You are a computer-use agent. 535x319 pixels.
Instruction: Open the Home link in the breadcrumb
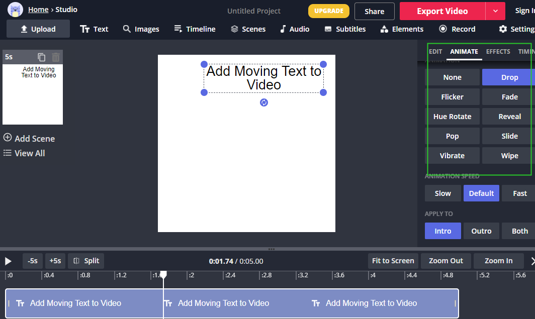click(38, 9)
